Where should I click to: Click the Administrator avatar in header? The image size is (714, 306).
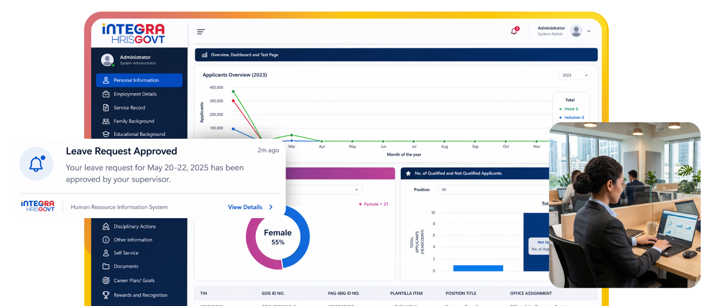(576, 31)
